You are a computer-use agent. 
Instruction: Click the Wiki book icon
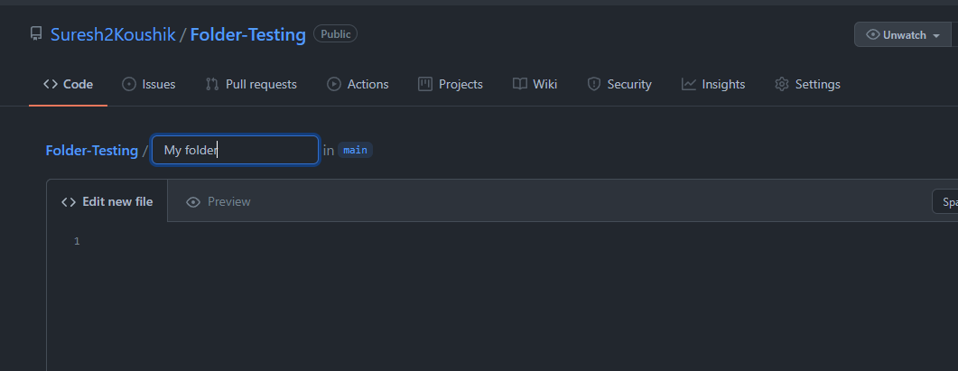520,84
